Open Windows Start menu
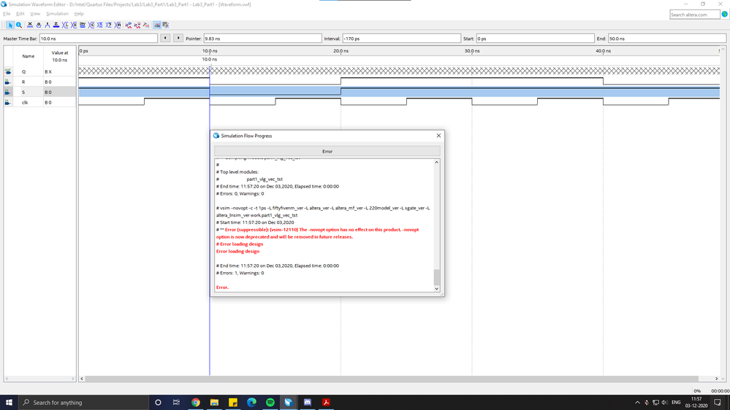 (9, 403)
